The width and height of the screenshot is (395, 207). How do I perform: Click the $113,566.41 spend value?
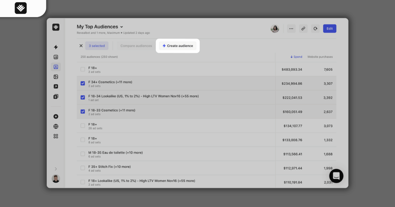pos(293,154)
